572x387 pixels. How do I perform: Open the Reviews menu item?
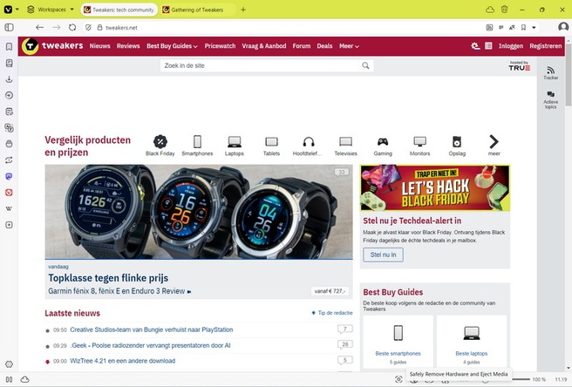[128, 46]
